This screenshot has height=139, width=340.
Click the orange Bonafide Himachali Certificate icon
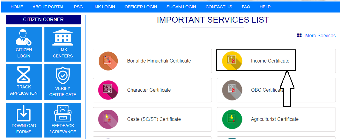(108, 61)
